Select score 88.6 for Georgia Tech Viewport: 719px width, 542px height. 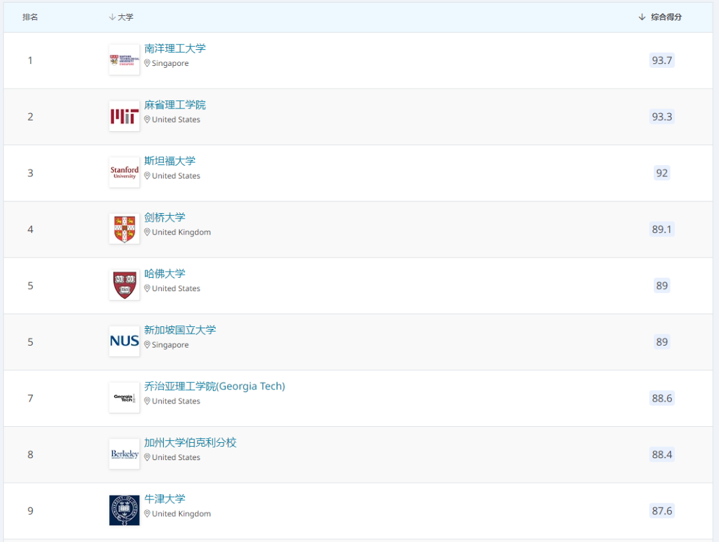[x=662, y=398]
